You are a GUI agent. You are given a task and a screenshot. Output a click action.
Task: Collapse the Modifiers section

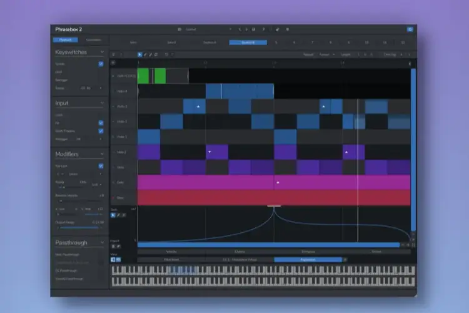click(102, 154)
